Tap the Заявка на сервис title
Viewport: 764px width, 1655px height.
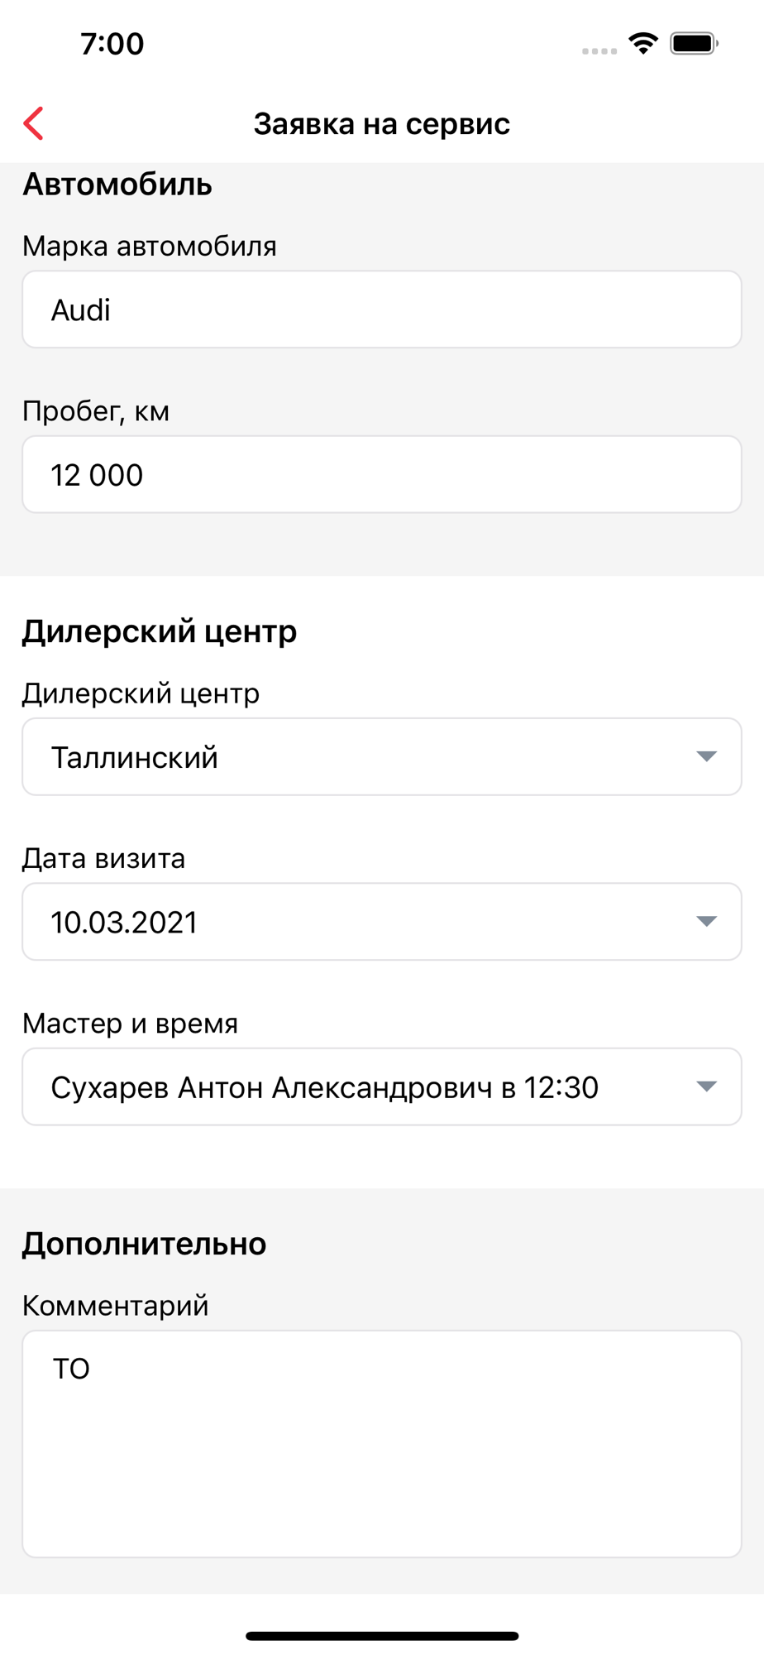click(x=381, y=124)
